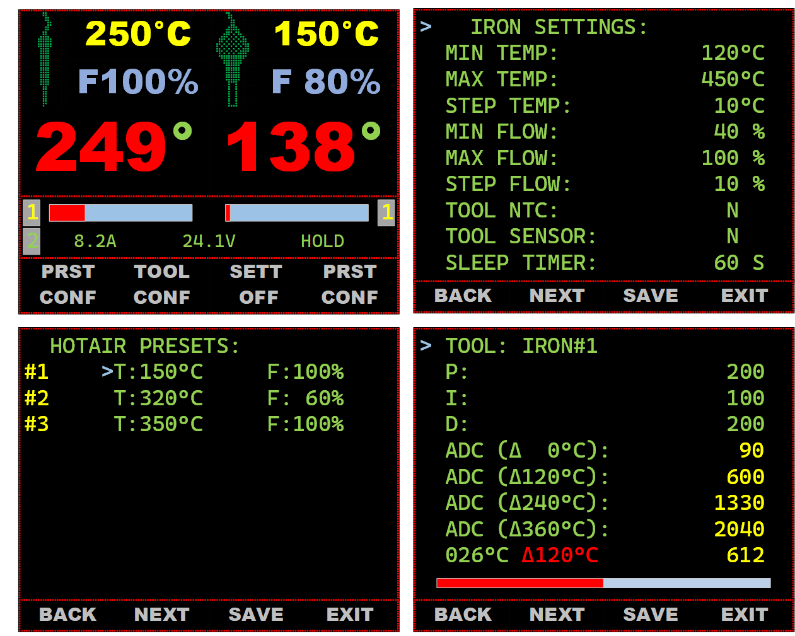Open TOOL CONF on main screen
Image resolution: width=795 pixels, height=636 pixels.
pos(162,284)
